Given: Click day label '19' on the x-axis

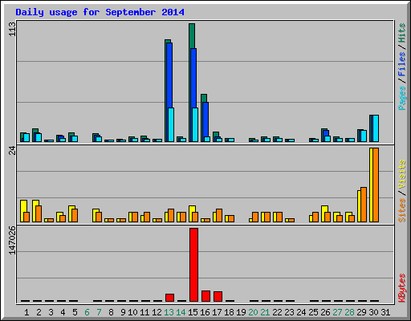Looking at the screenshot, I should coord(241,312).
